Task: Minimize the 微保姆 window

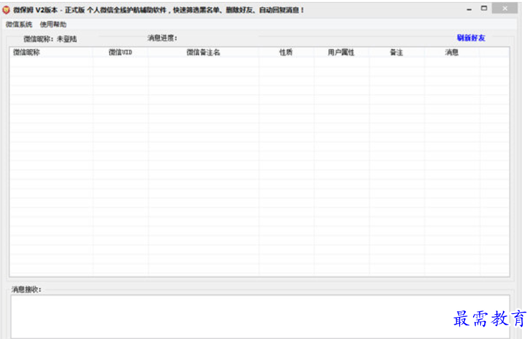Action: 469,10
